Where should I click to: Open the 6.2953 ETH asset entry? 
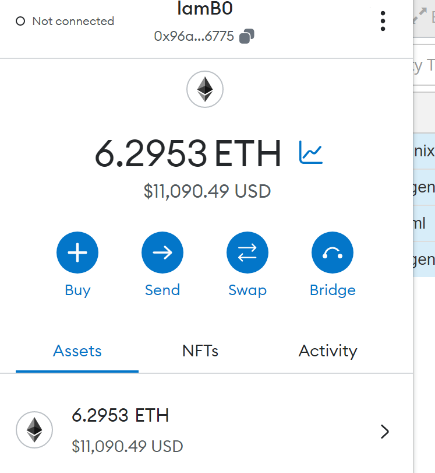[x=207, y=430]
